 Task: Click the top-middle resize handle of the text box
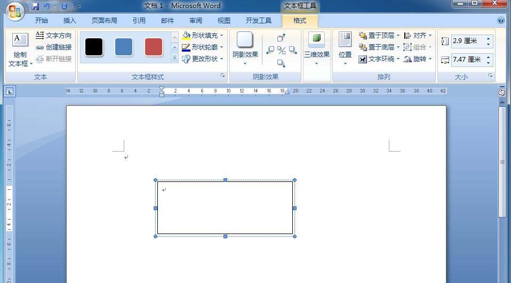click(225, 180)
